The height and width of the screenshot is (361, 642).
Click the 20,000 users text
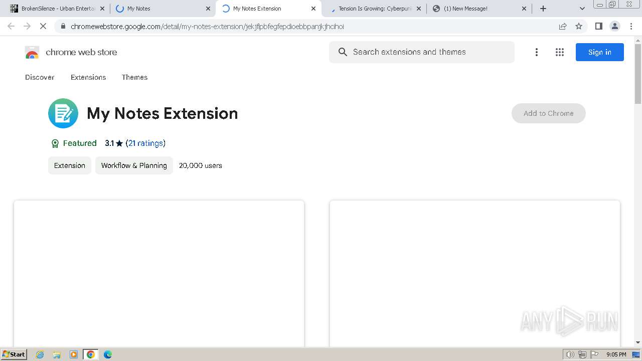201,165
